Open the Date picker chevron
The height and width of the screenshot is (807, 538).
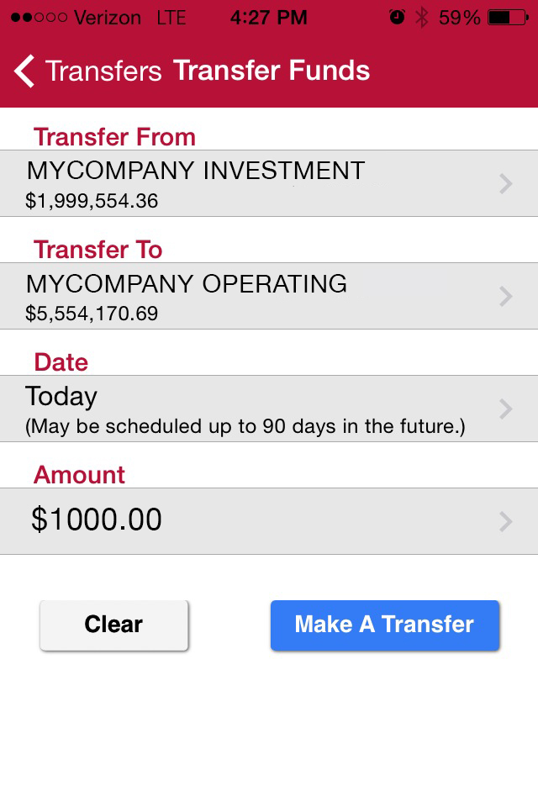(506, 409)
